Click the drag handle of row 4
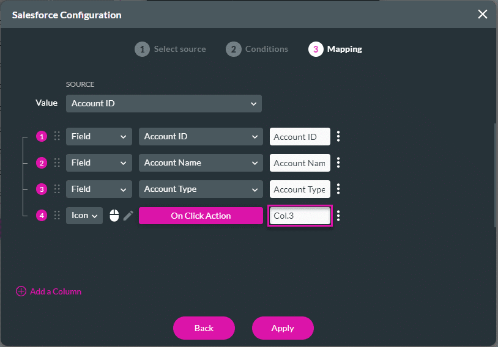This screenshot has height=347, width=498. tap(58, 216)
